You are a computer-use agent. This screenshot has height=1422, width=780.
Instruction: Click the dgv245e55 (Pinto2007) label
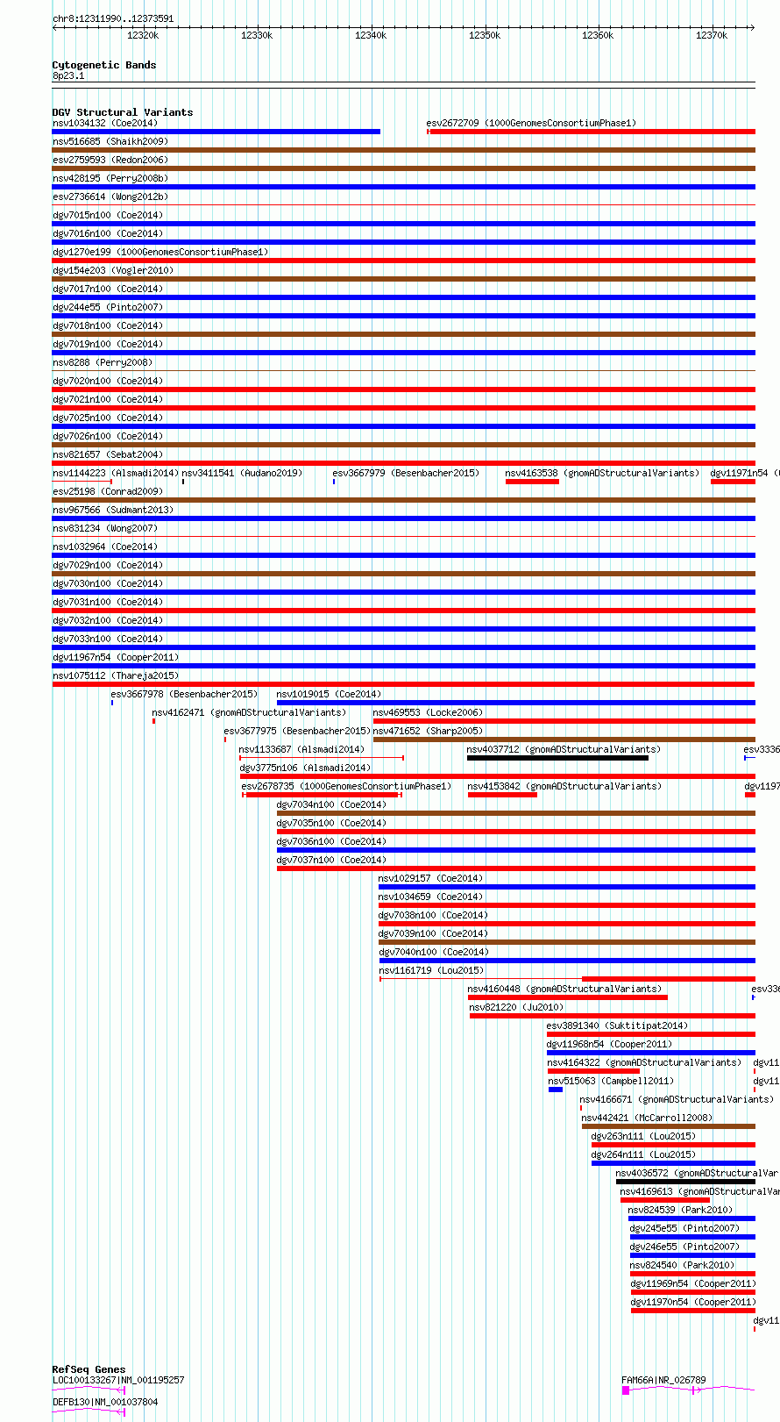click(x=685, y=1228)
